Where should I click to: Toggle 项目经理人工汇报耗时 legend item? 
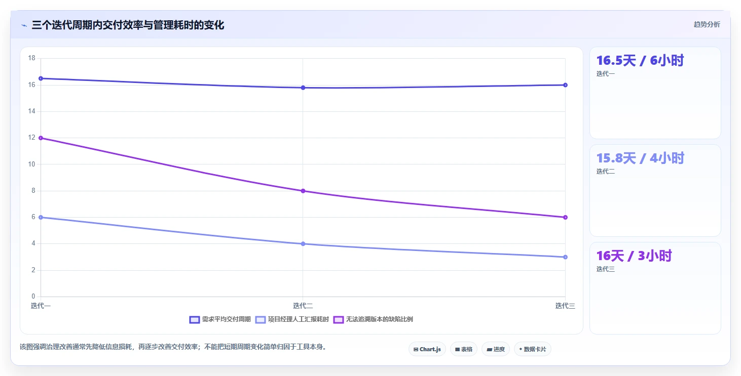pos(292,319)
